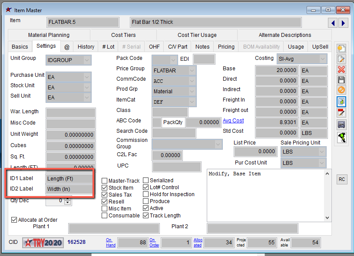
Task: Click the New record icon in side toolbar
Action: (341, 48)
